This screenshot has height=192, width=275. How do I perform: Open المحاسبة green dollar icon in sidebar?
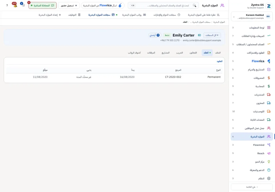269,86
